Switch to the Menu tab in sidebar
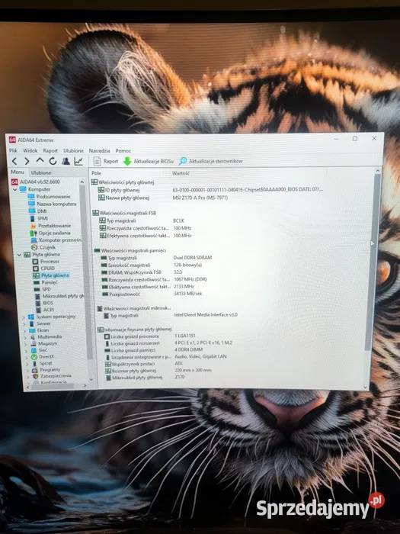 pos(18,172)
